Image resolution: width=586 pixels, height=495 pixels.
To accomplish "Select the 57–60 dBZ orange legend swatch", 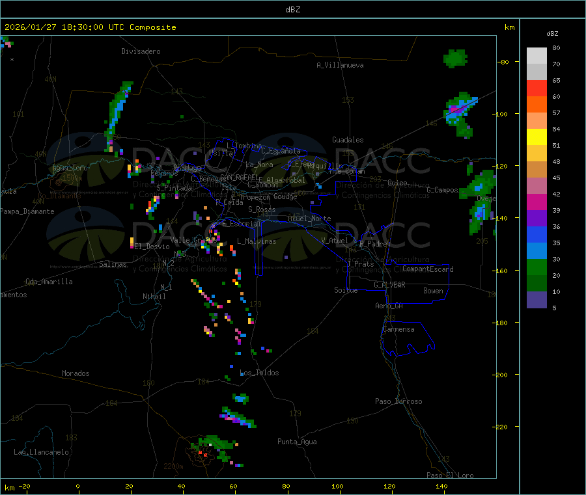I will pos(537,105).
